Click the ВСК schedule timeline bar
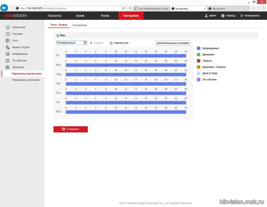This screenshot has width=267, height=207. [x=126, y=112]
